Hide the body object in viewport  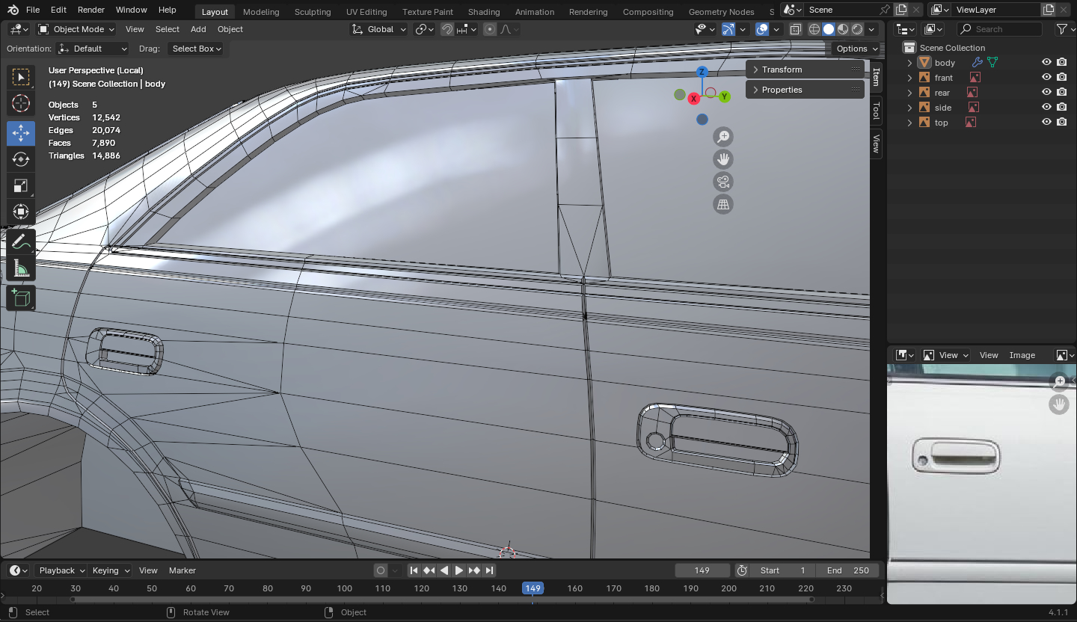[x=1047, y=63]
